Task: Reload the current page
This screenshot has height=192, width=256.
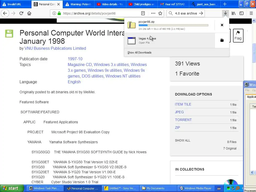Action: 21,13
